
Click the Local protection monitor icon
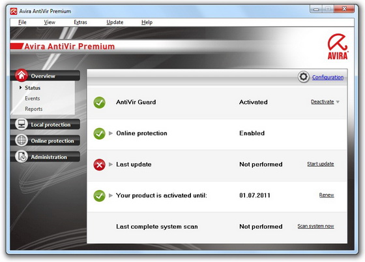point(22,124)
